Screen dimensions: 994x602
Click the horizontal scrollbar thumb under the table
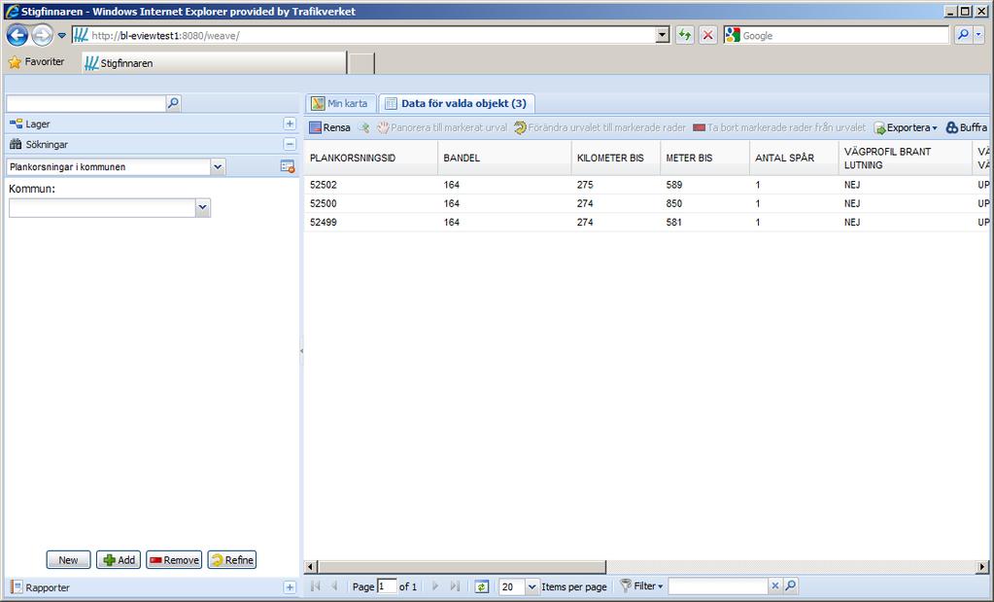[x=462, y=566]
